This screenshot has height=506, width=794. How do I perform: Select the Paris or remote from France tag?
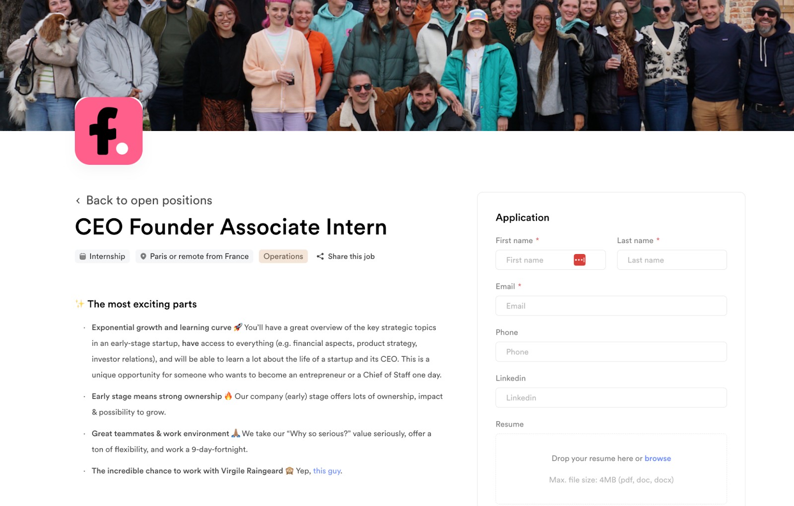pos(195,256)
